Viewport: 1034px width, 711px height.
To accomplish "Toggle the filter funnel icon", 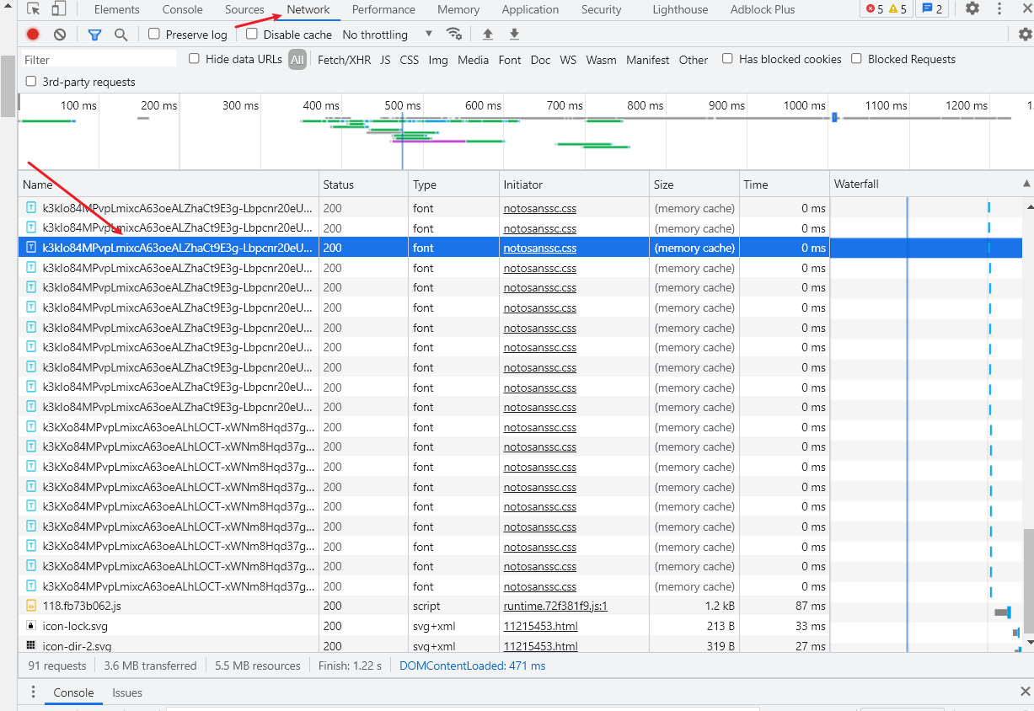I will pos(94,35).
